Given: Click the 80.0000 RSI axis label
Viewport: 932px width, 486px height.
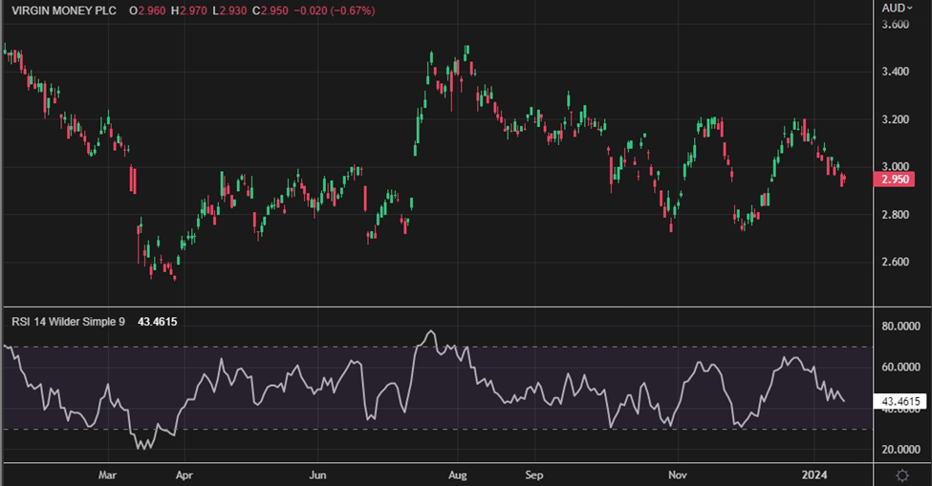Looking at the screenshot, I should (901, 326).
